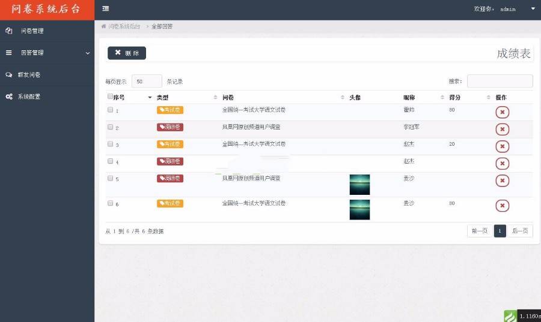
Task: Click the green leaf icon at bottom right
Action: 510,316
